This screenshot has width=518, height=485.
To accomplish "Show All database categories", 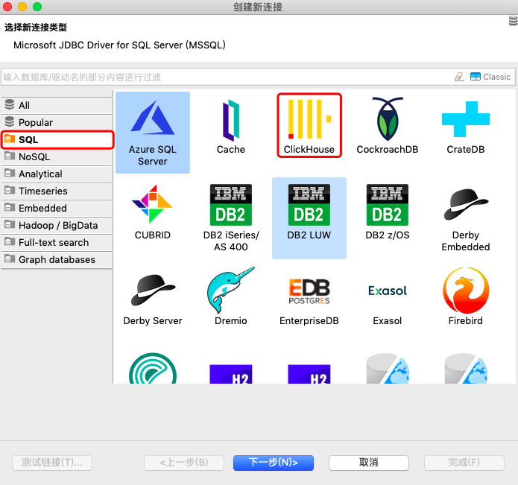I will click(x=57, y=105).
